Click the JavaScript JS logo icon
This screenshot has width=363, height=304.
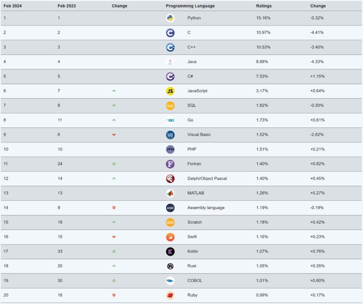[x=170, y=91]
